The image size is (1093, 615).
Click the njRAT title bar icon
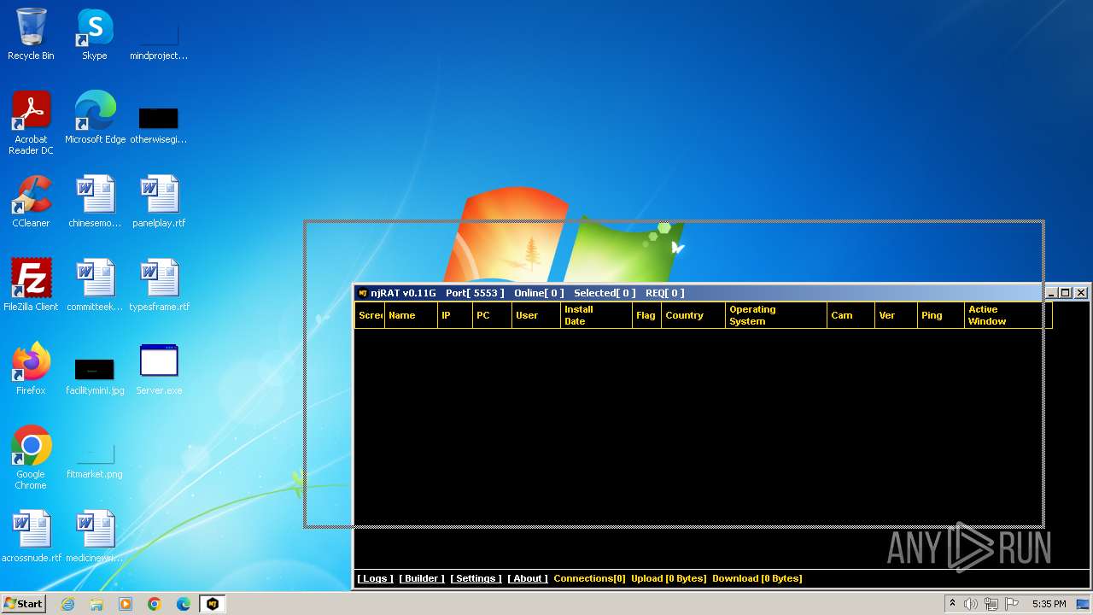(362, 293)
